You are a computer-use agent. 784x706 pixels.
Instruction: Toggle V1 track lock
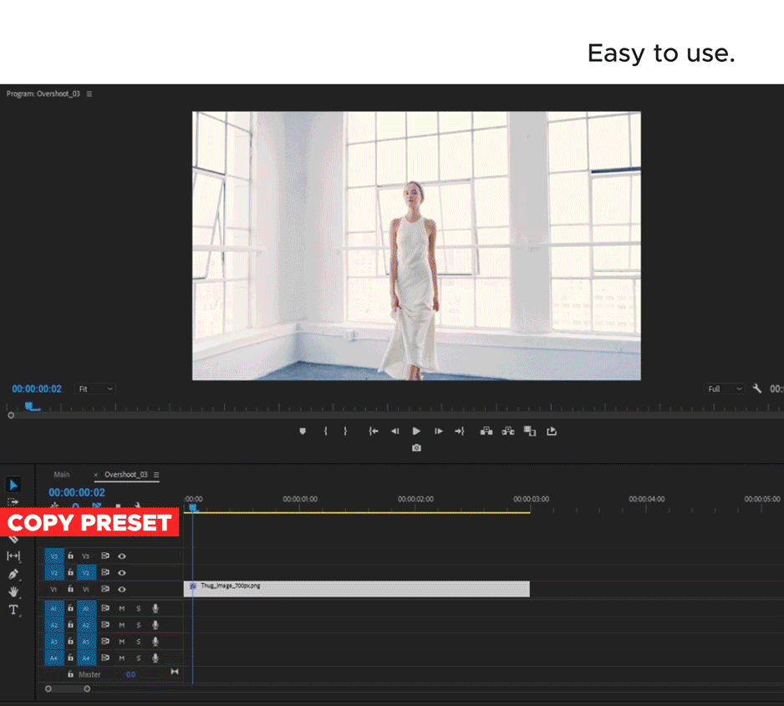(x=70, y=588)
